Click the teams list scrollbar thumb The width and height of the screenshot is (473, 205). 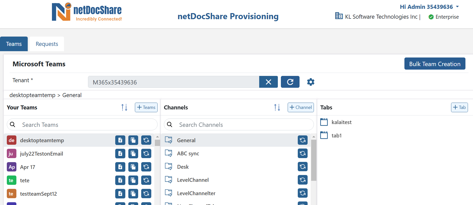pyautogui.click(x=157, y=143)
